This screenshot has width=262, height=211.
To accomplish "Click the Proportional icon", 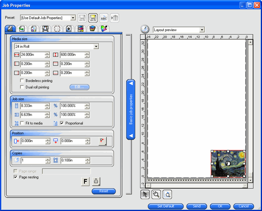I will 56,123.
